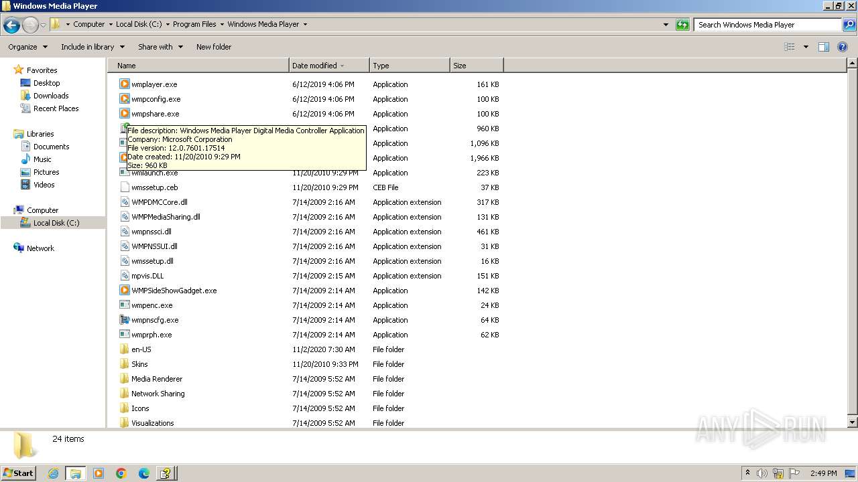Select the Skins folder icon

click(124, 364)
